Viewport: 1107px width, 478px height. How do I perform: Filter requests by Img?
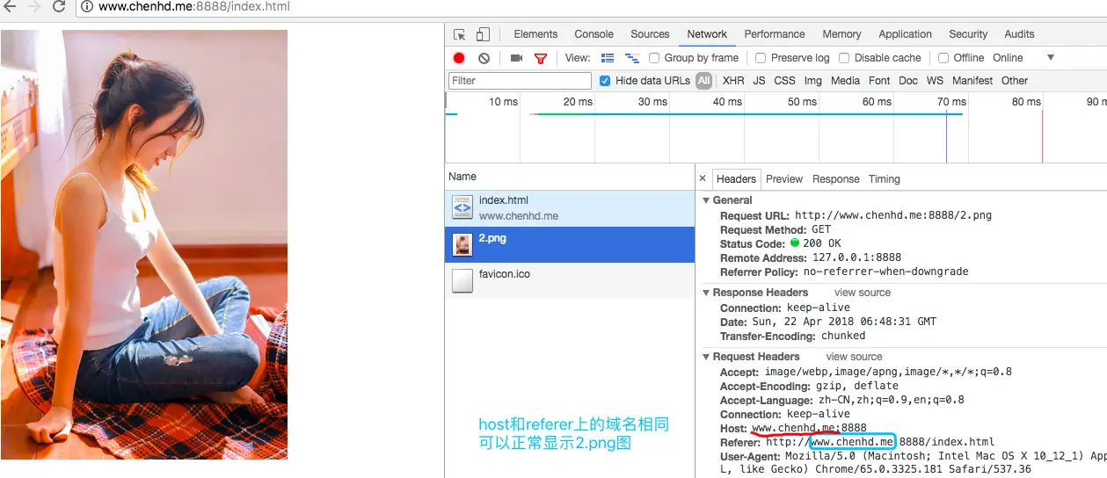click(x=813, y=81)
